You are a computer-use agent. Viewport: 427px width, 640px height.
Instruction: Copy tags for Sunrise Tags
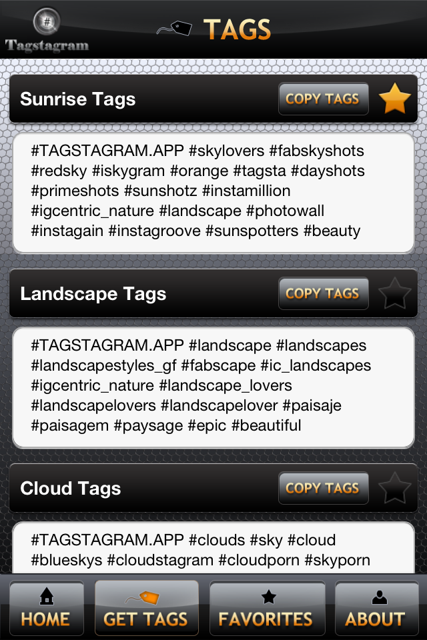tap(323, 99)
